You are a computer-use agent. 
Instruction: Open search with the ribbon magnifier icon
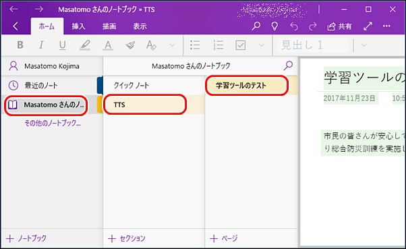(x=256, y=26)
